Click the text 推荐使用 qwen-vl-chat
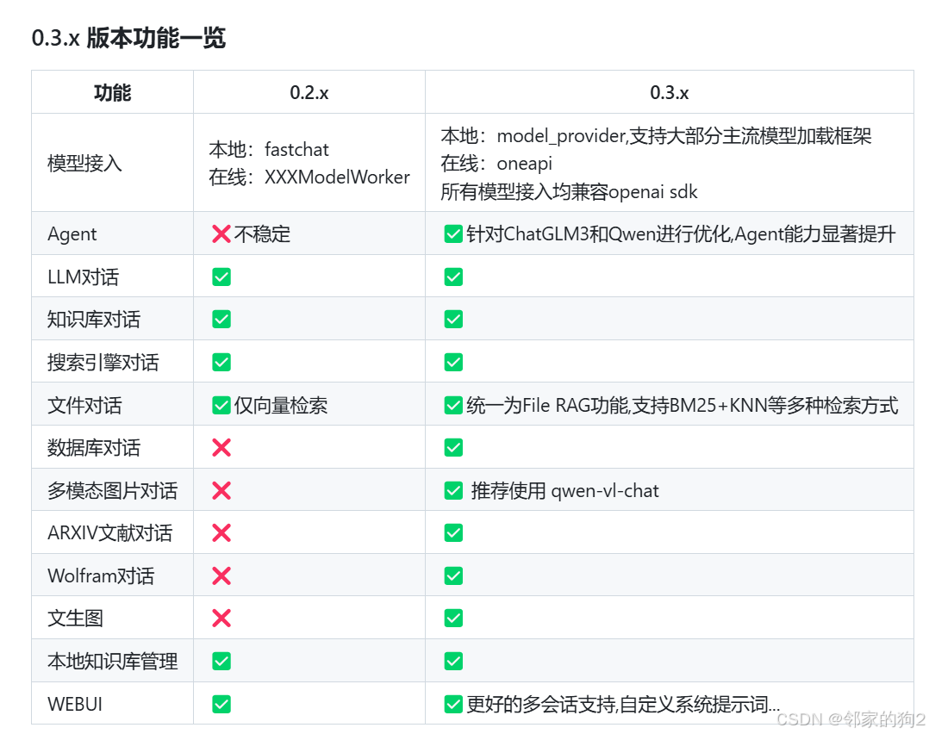Screen dimensions: 929x734 564,490
